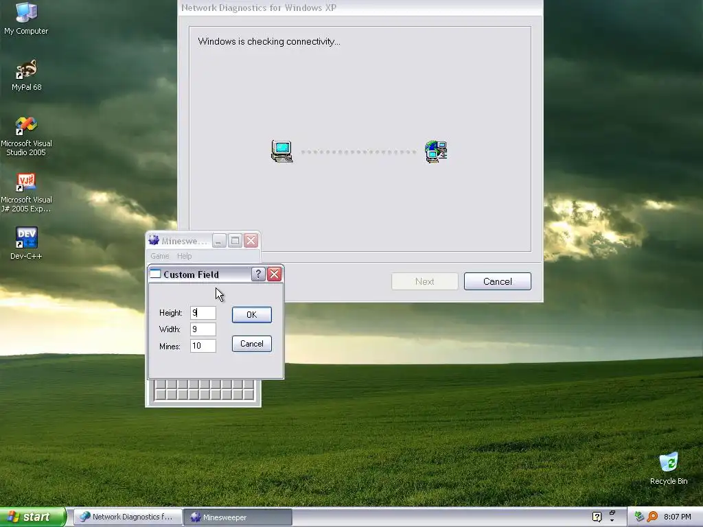Select the Recycle Bin desktop icon

pyautogui.click(x=669, y=469)
